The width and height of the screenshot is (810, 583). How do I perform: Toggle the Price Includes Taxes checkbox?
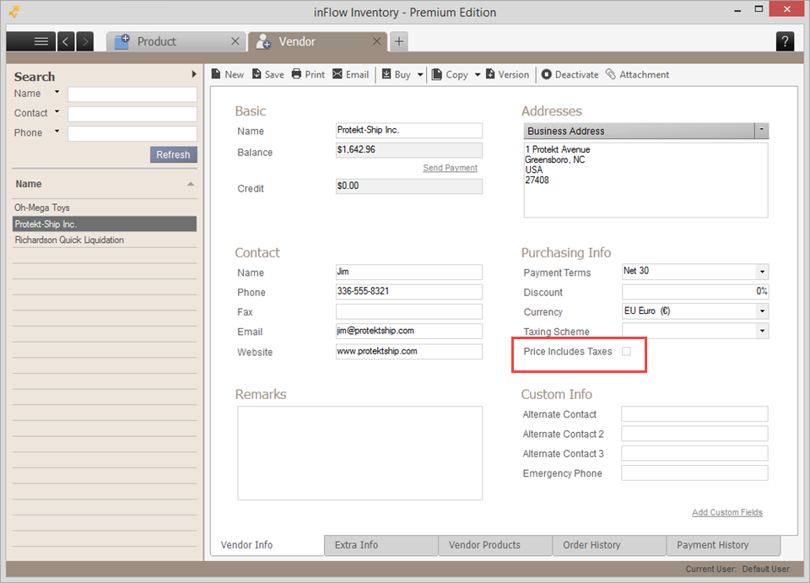[x=627, y=352]
